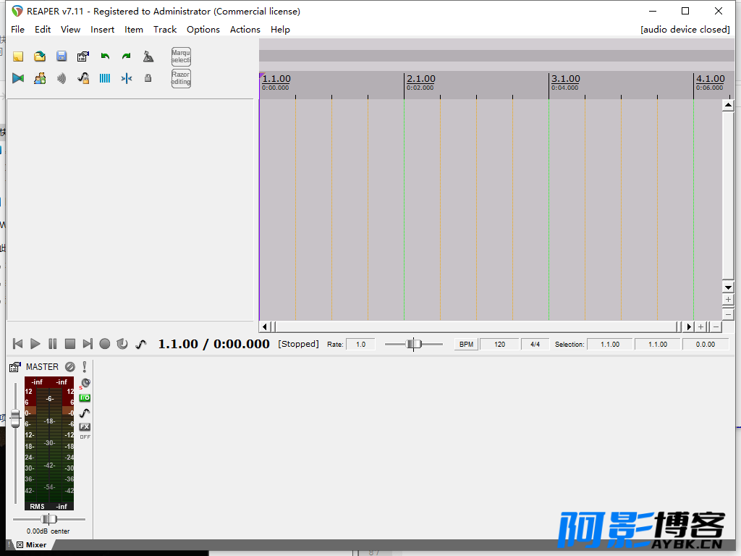Open Project Settings from the toolbar
This screenshot has height=556, width=741.
[83, 56]
